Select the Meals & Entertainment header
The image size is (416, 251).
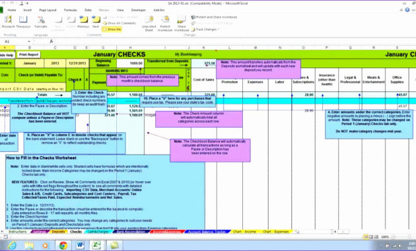point(374,80)
